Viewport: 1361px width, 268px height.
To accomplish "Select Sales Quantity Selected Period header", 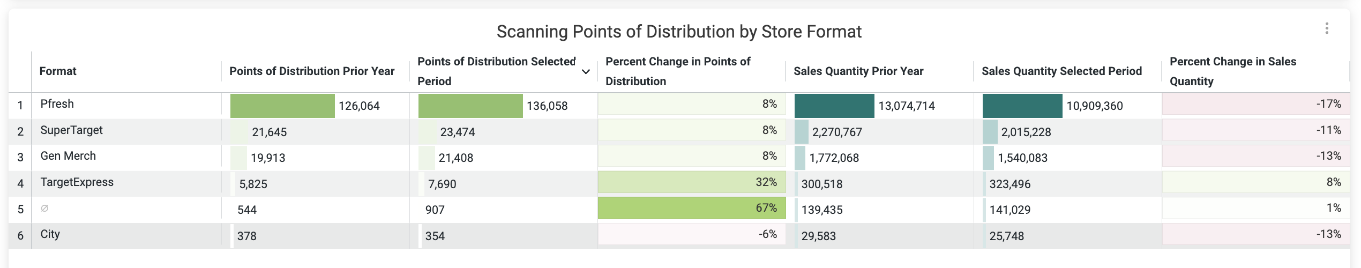I will [x=1061, y=71].
